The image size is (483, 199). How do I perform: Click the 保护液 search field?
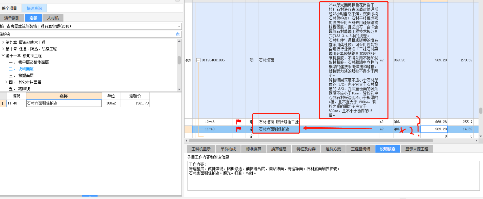[x=87, y=34]
